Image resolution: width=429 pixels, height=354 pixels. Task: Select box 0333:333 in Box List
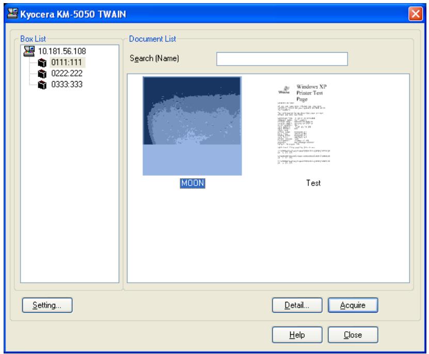[x=67, y=84]
